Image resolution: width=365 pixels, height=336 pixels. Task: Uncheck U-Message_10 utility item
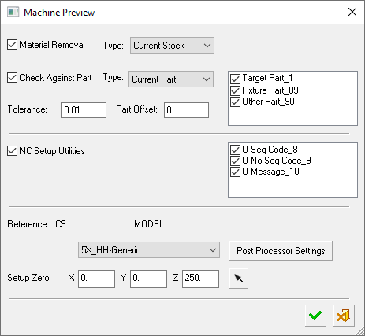(x=235, y=172)
